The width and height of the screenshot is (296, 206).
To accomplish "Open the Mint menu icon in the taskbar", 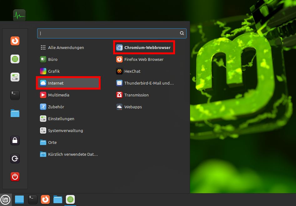I will [x=5, y=199].
